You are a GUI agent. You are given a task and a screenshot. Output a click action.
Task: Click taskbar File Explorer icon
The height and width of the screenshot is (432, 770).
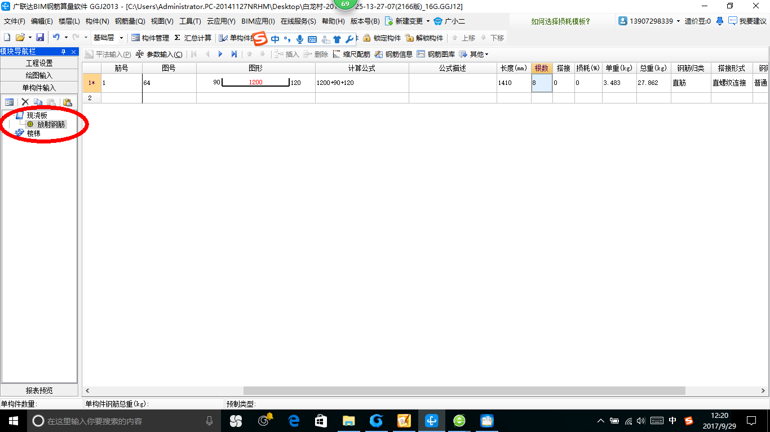click(x=349, y=421)
